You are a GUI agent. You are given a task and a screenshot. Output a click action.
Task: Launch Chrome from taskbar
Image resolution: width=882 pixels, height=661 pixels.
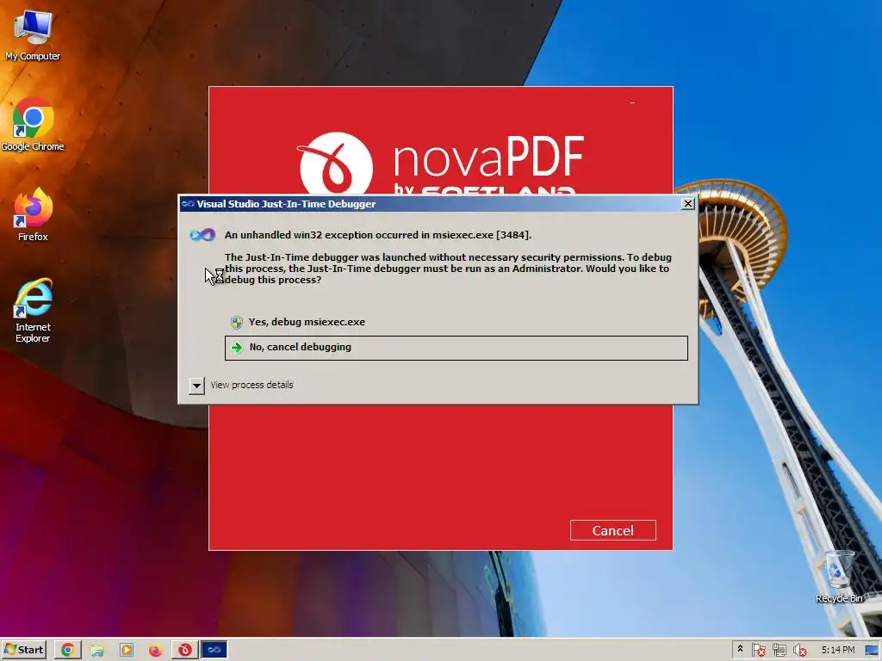pos(67,650)
